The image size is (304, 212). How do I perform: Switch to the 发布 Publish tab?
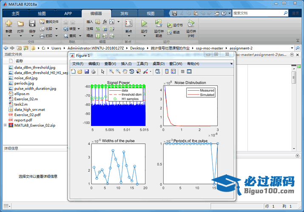(124, 14)
